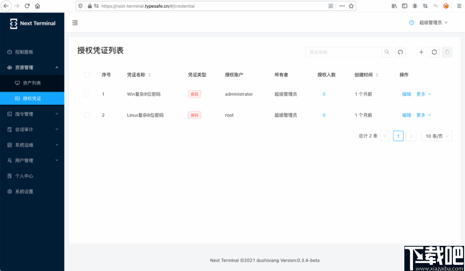The image size is (465, 271).
Task: Open 资产列表 in the sidebar
Action: click(x=32, y=83)
